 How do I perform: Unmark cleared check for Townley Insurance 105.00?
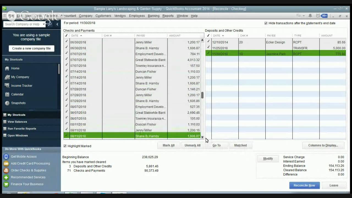pos(66,118)
